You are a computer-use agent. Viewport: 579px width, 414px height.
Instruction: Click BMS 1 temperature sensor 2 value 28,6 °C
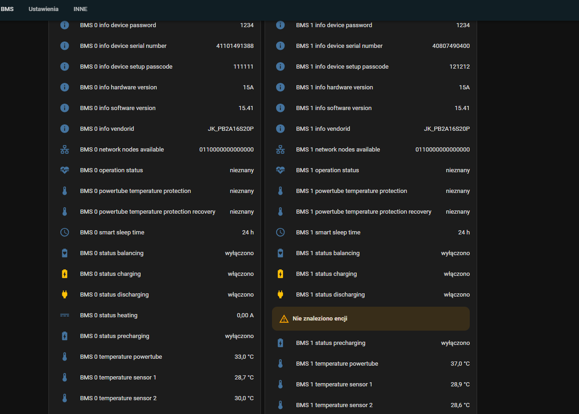click(x=460, y=405)
